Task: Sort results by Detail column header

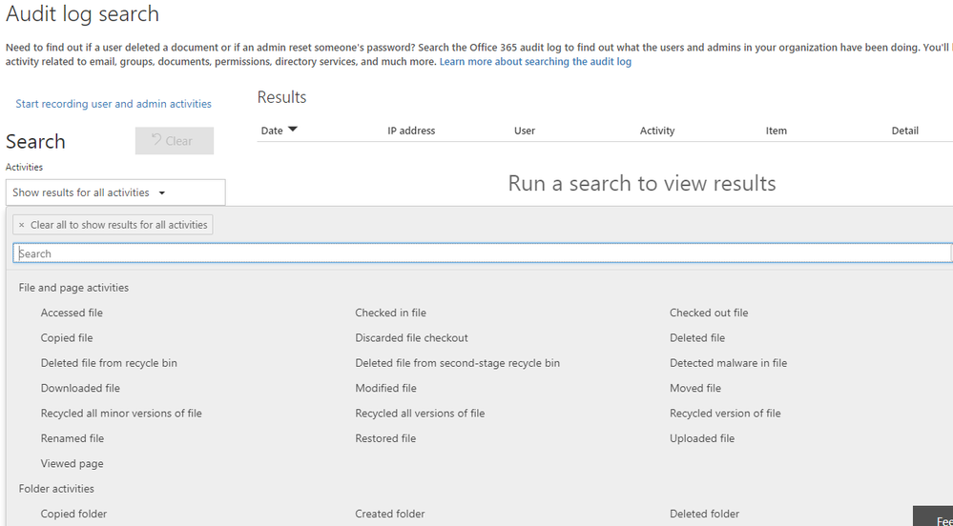Action: coord(905,131)
